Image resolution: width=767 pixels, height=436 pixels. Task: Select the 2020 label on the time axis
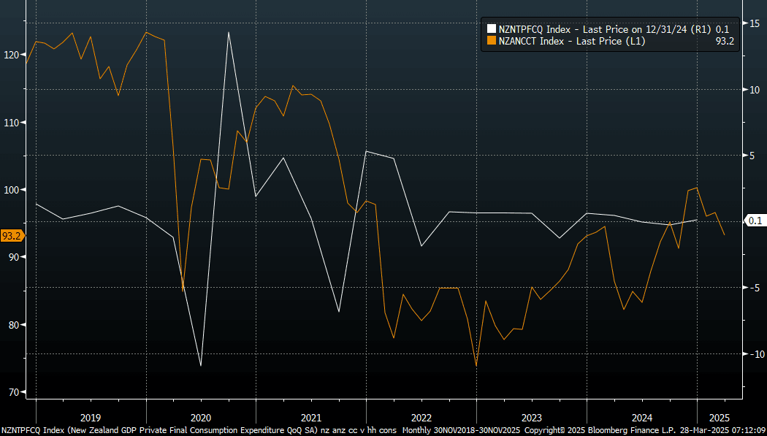[x=200, y=418]
